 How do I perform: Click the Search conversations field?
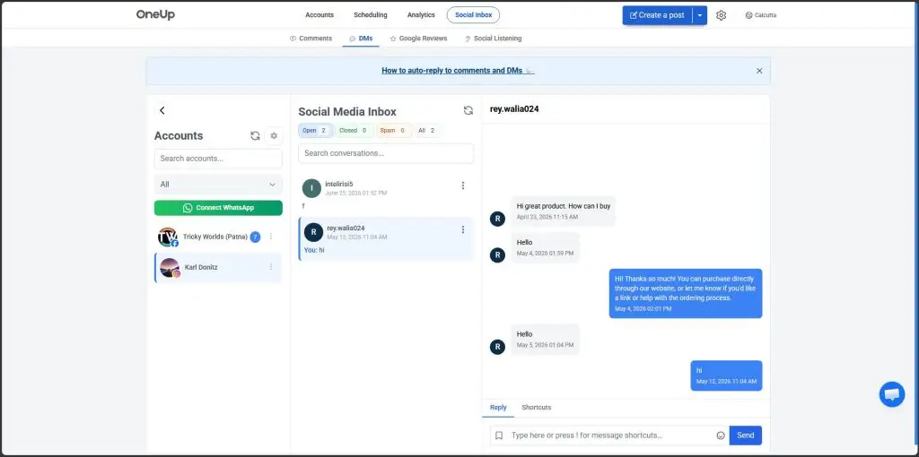click(x=386, y=153)
